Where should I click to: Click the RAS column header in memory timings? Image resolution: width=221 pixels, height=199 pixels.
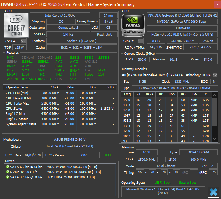click(172, 94)
